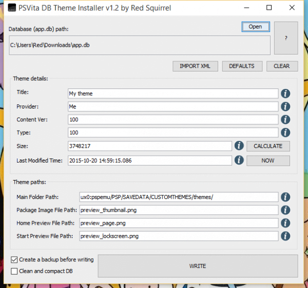
Task: Maximize the Theme Installer window
Action: (x=269, y=8)
